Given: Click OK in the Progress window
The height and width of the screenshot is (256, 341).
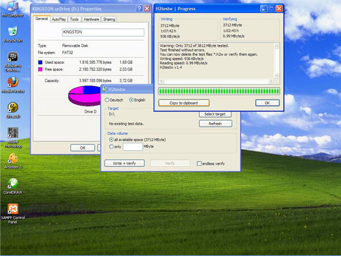Looking at the screenshot, I should click(267, 103).
